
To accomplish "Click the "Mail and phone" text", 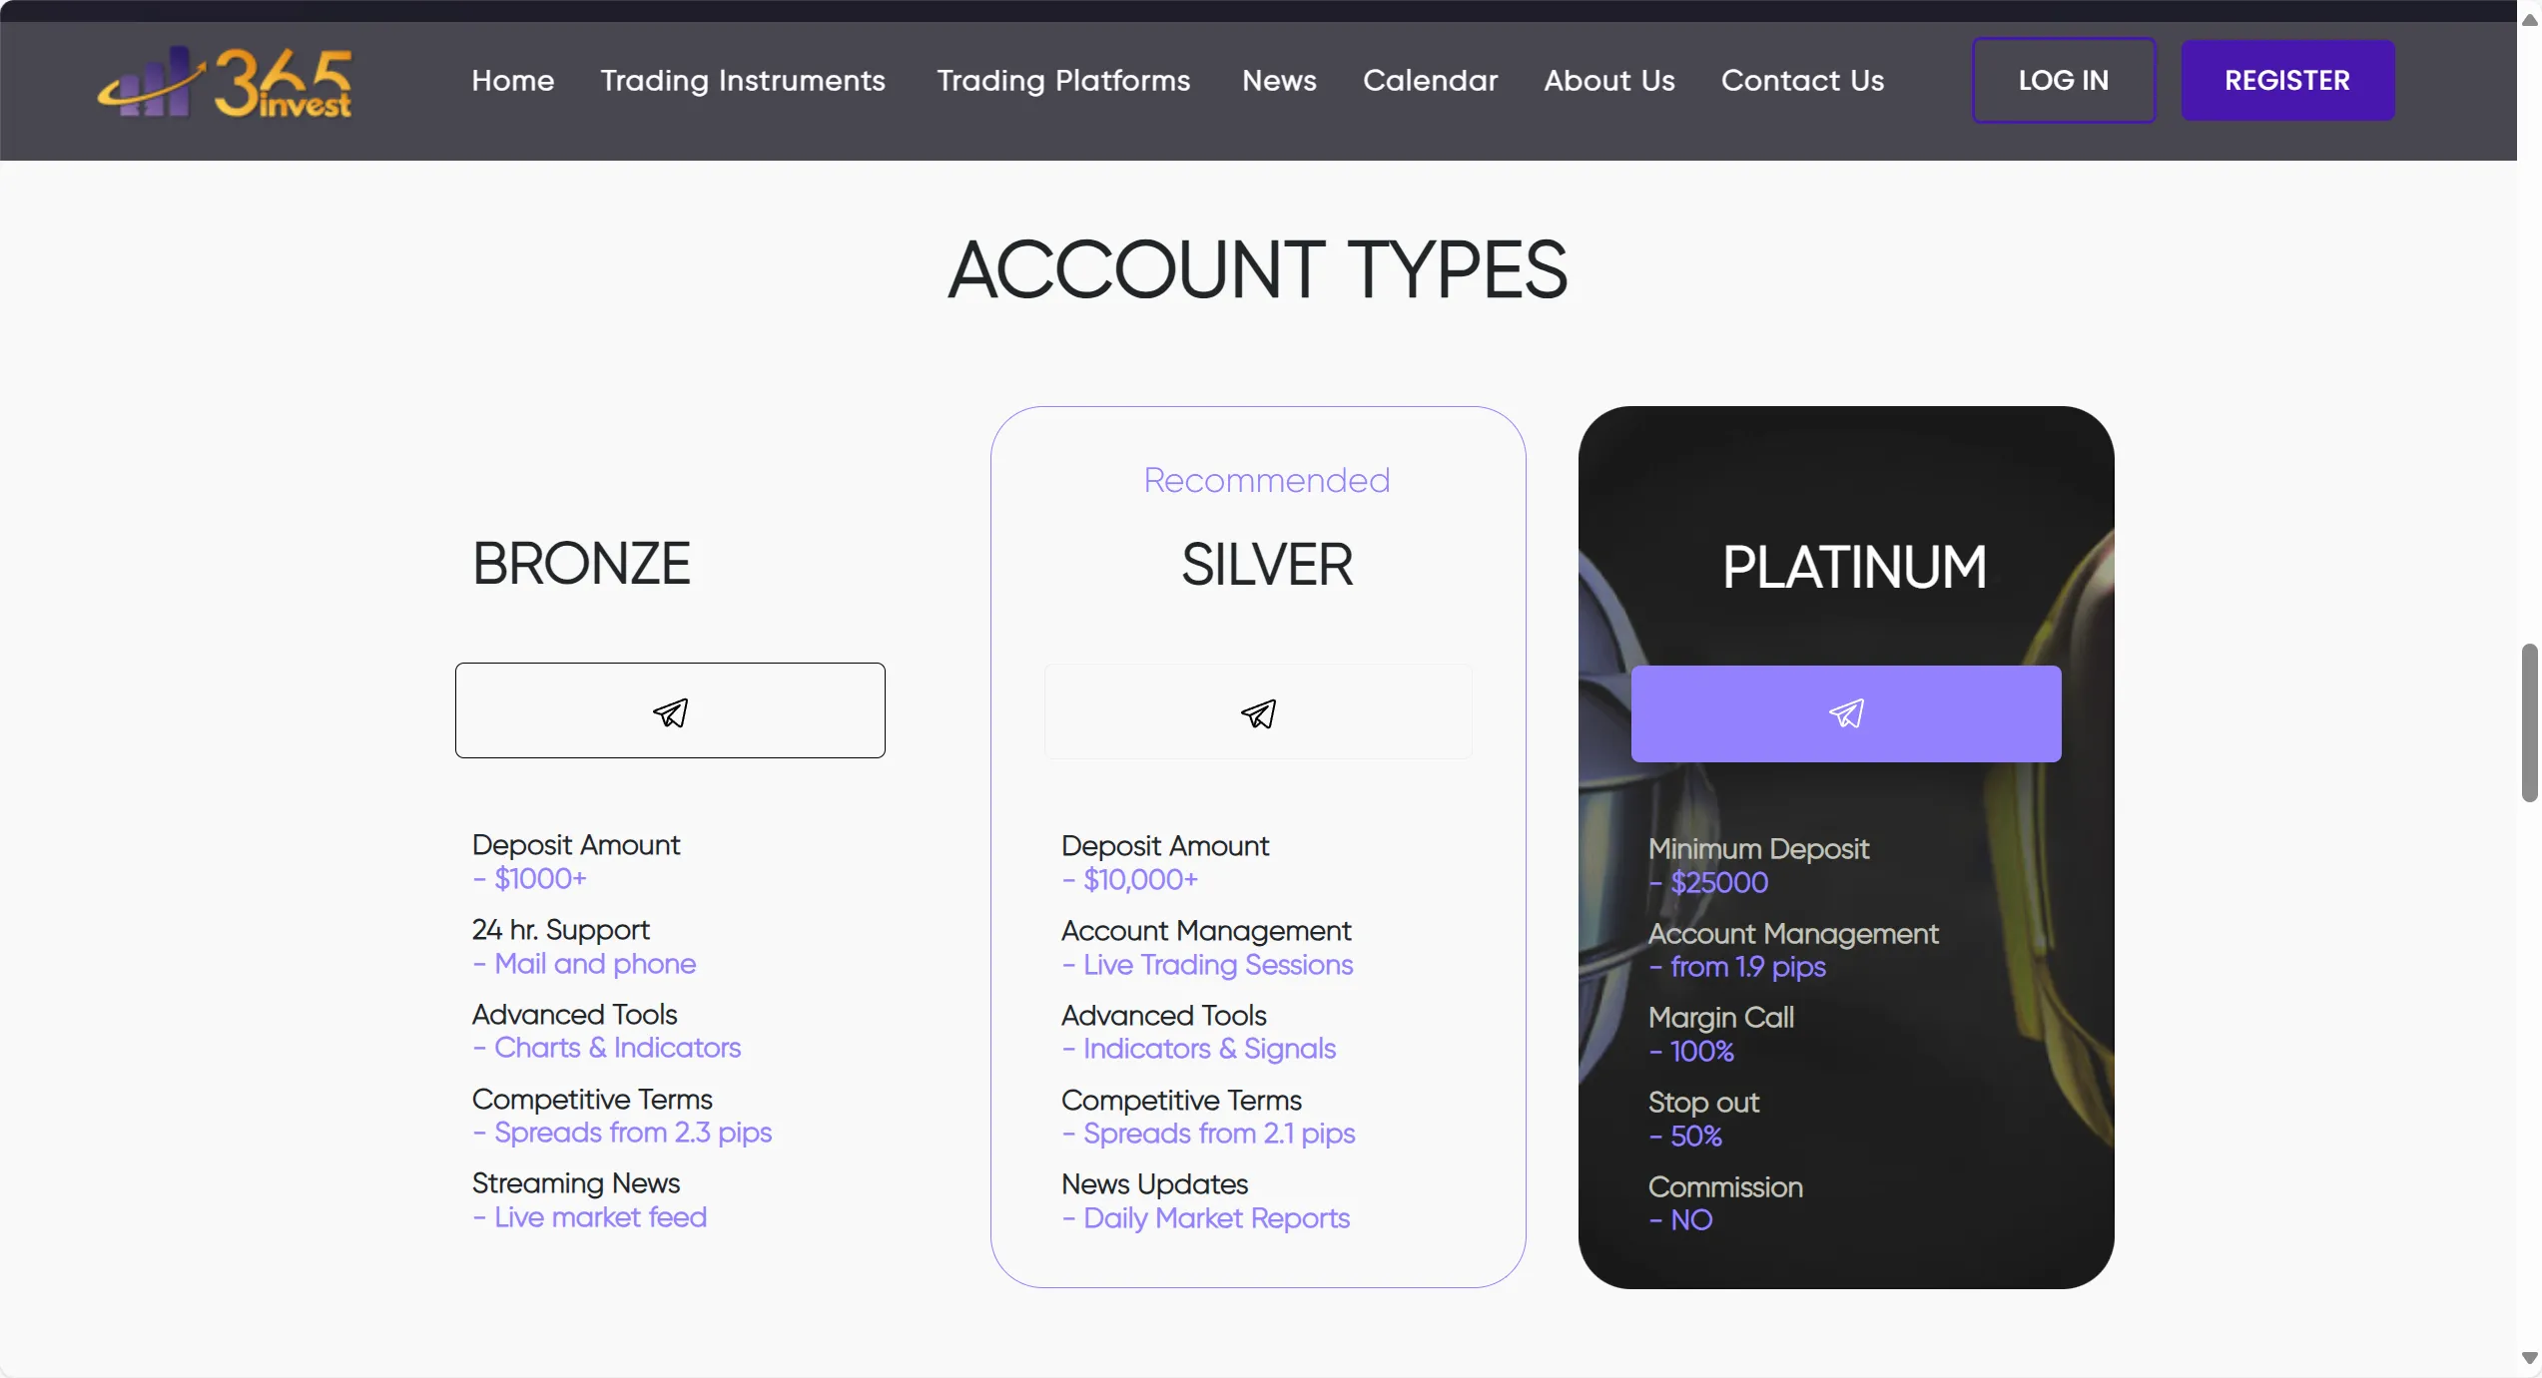I will click(x=595, y=964).
